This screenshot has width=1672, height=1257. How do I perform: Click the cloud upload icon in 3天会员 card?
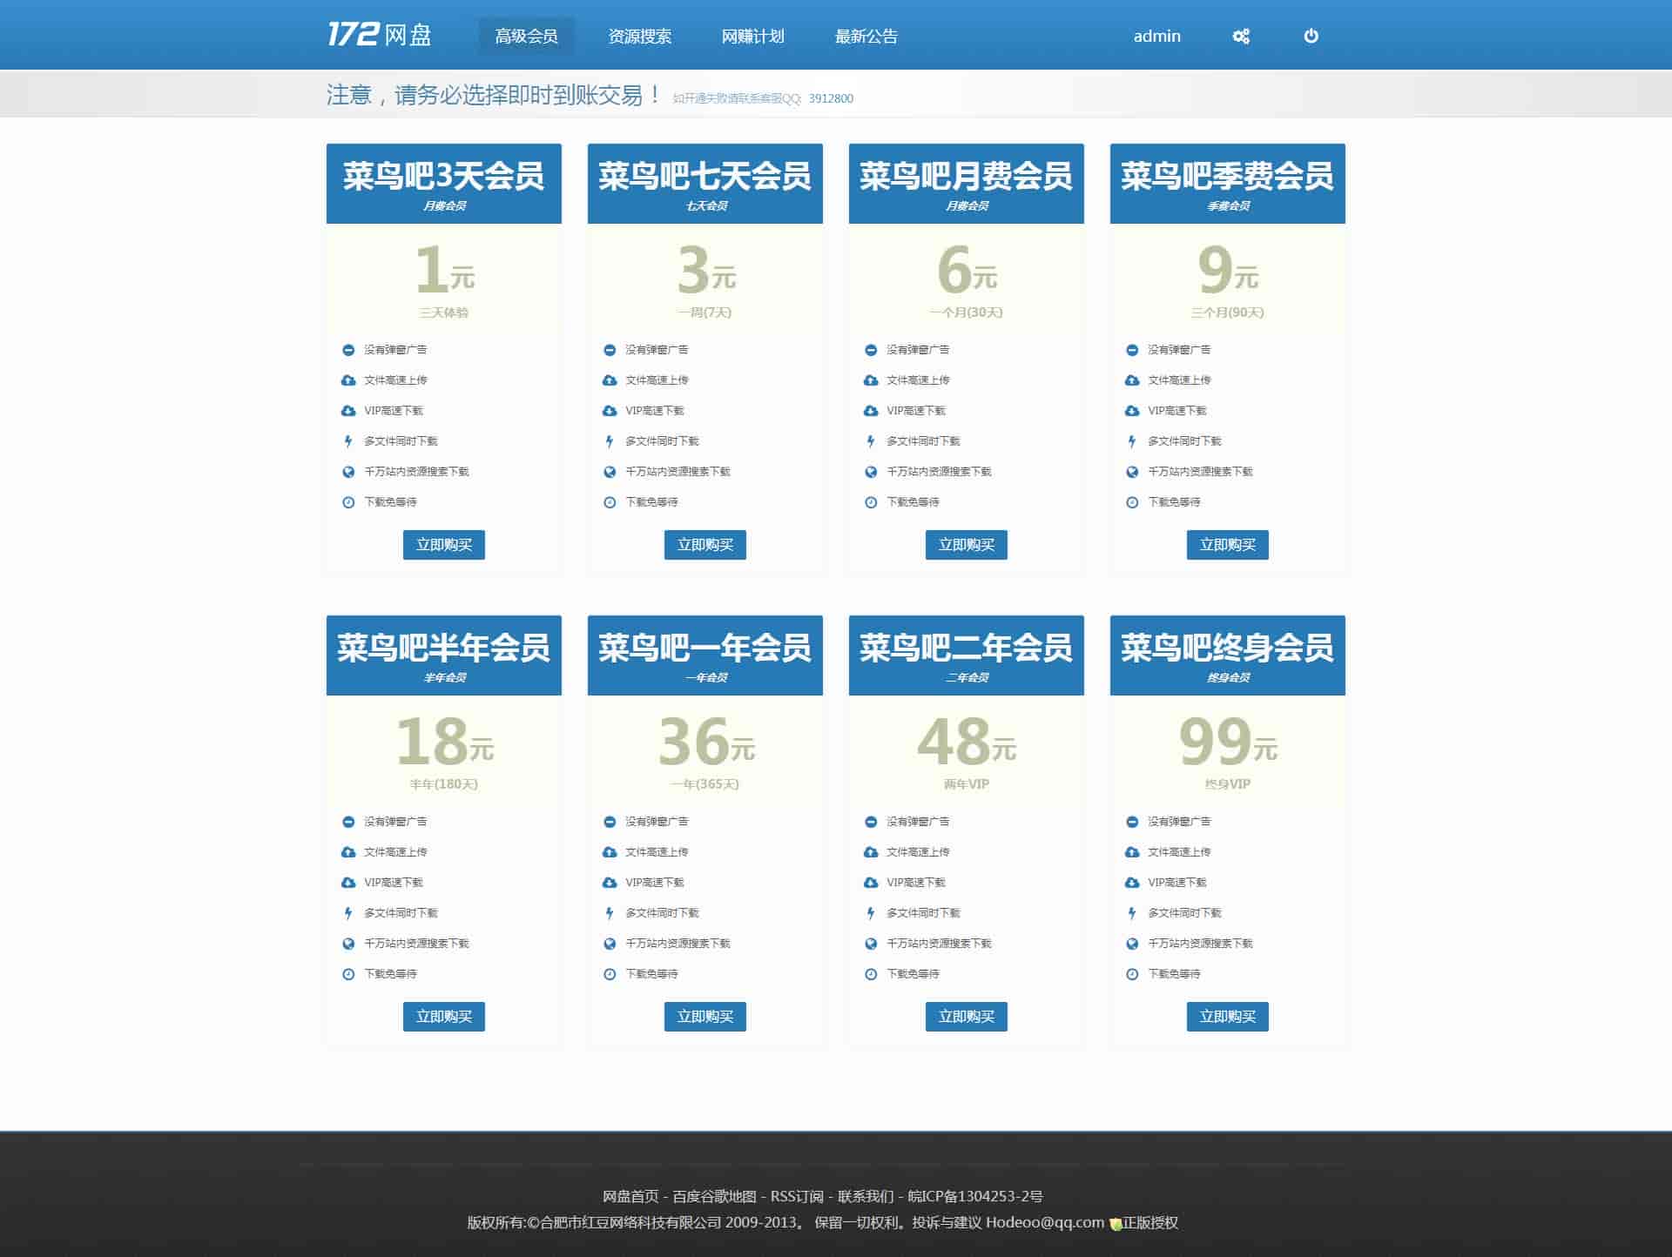click(x=348, y=380)
